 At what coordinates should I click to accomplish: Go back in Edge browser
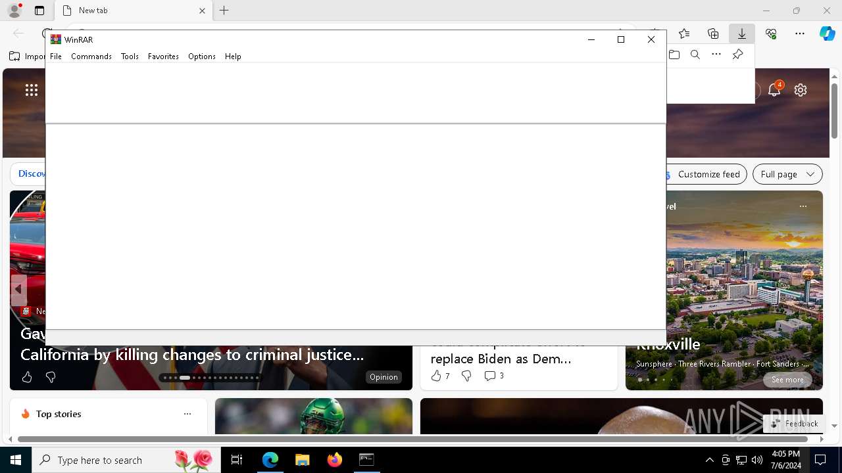pos(18,34)
